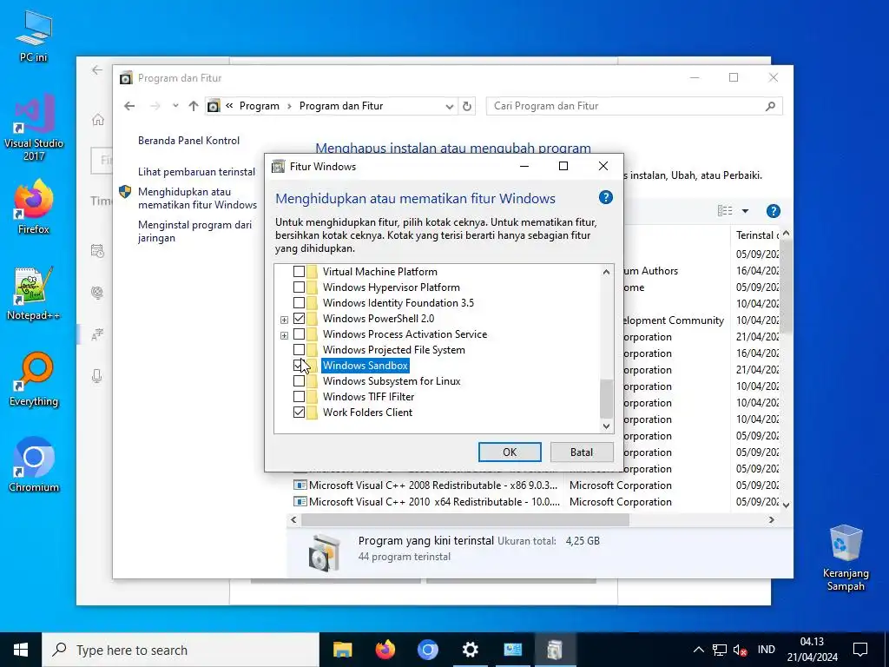Open the region globe Settings sidebar icon

click(97, 293)
